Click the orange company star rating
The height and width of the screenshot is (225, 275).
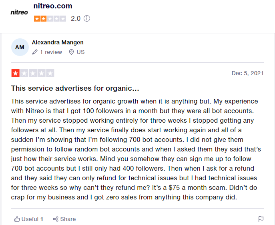50,18
